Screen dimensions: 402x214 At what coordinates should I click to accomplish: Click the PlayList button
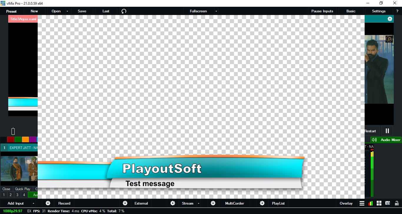(x=278, y=203)
